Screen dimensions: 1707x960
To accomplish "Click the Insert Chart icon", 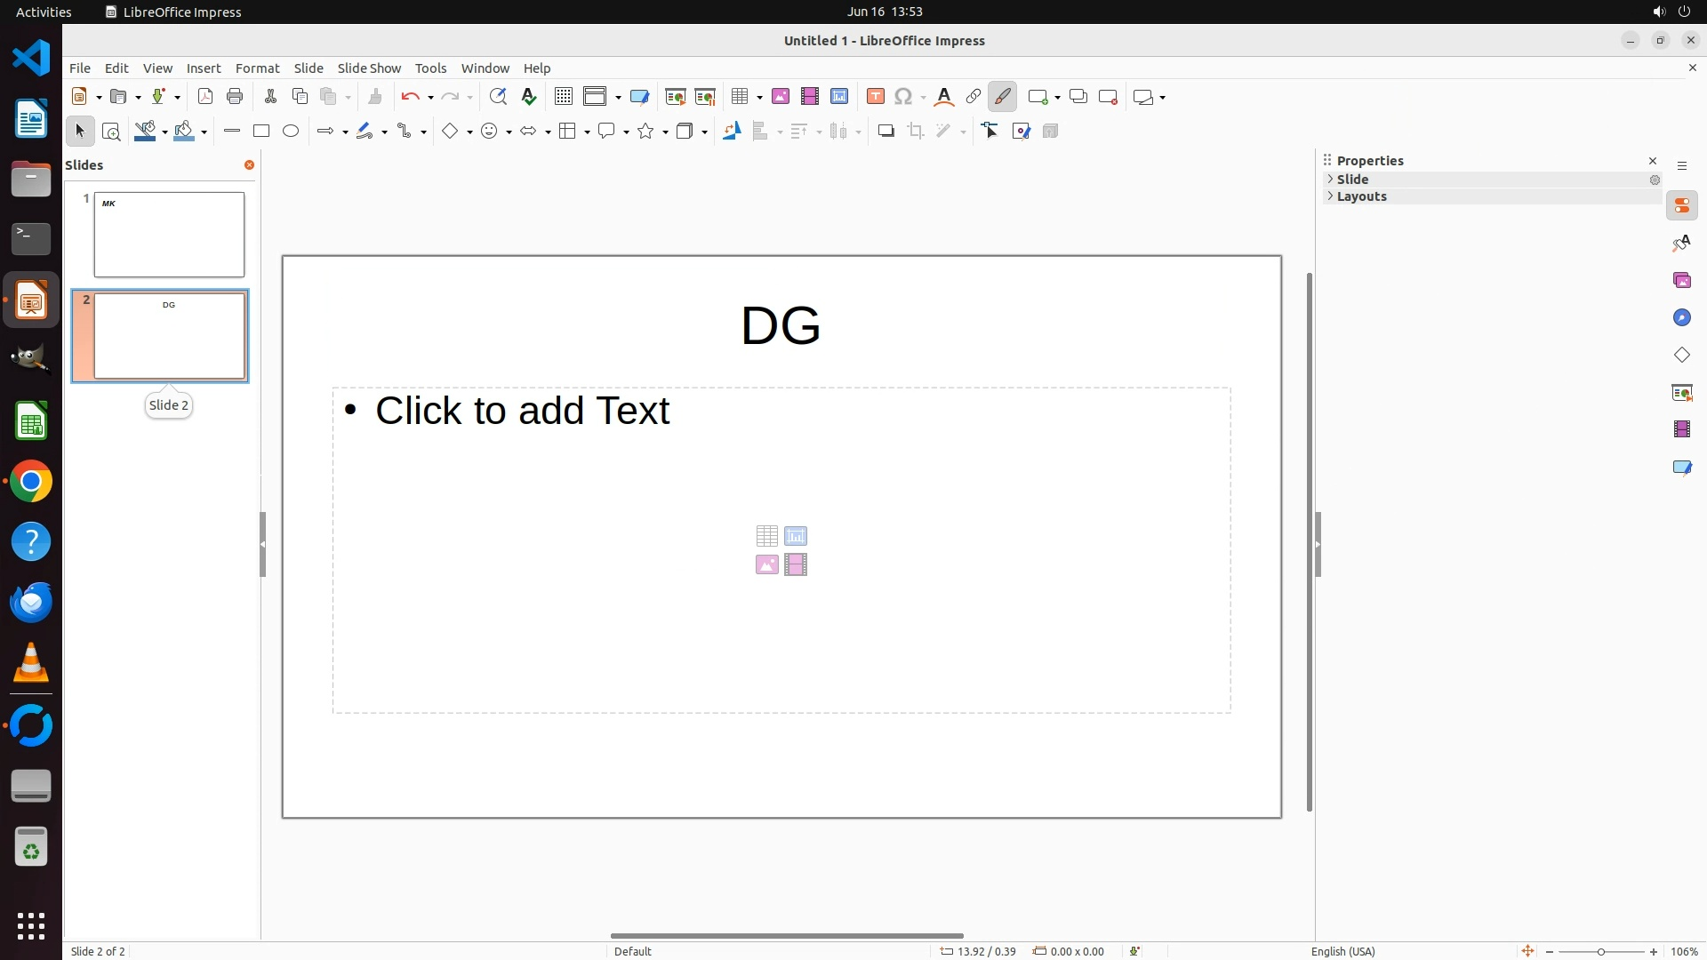I will tap(838, 97).
